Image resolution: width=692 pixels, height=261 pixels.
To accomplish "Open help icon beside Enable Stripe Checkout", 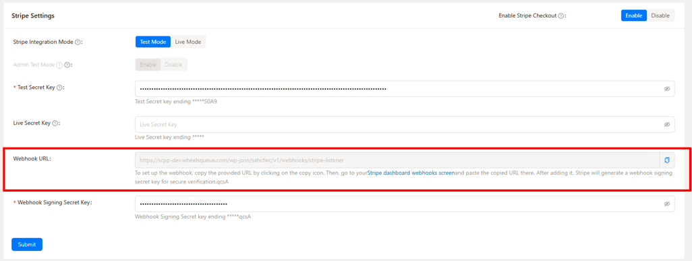I will [560, 16].
